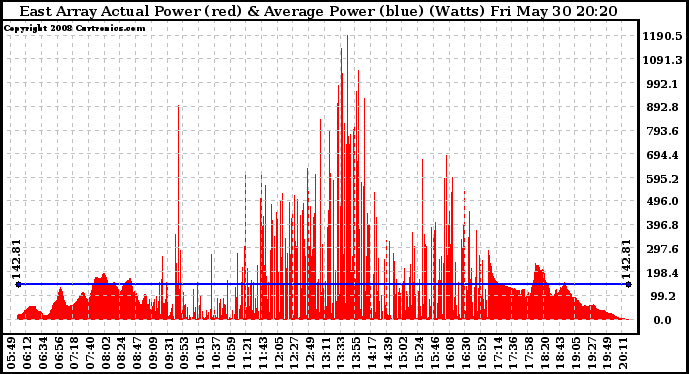Click the x-axis time label 12:27

tap(294, 353)
